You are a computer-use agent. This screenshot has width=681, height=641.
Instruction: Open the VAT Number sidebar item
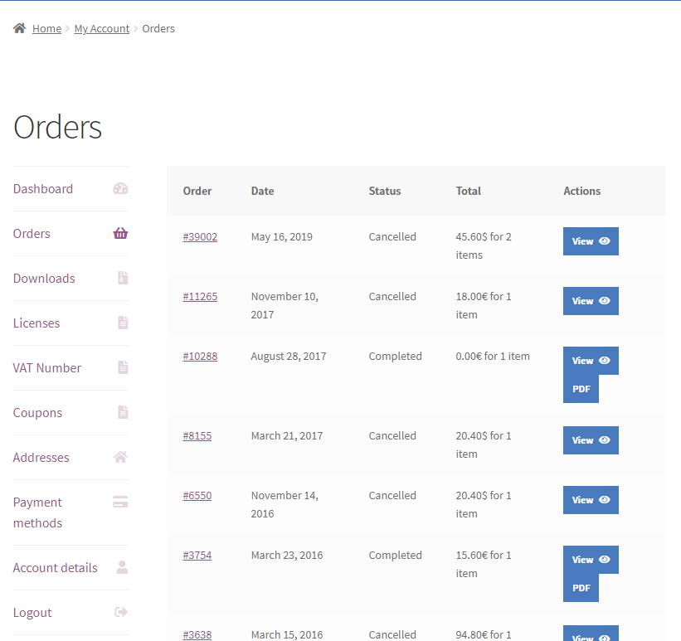point(47,368)
